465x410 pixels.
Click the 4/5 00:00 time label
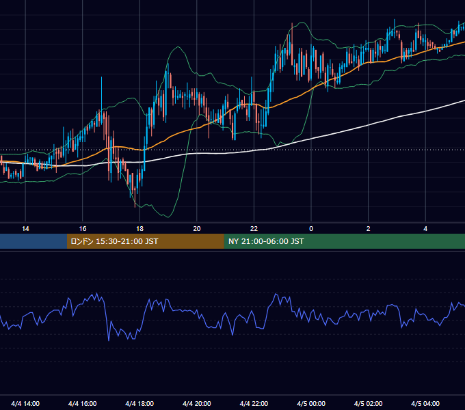[311, 403]
